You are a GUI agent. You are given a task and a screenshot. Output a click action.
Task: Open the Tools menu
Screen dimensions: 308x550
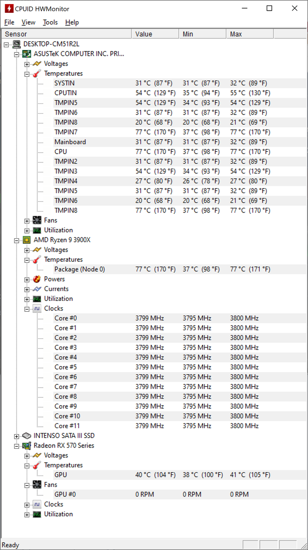click(50, 22)
